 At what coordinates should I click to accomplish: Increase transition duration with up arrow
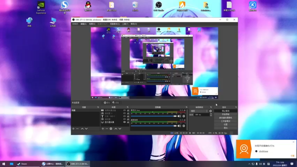pos(211,114)
